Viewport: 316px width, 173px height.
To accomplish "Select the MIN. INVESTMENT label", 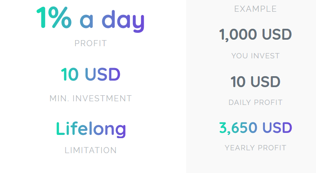I will coord(91,98).
